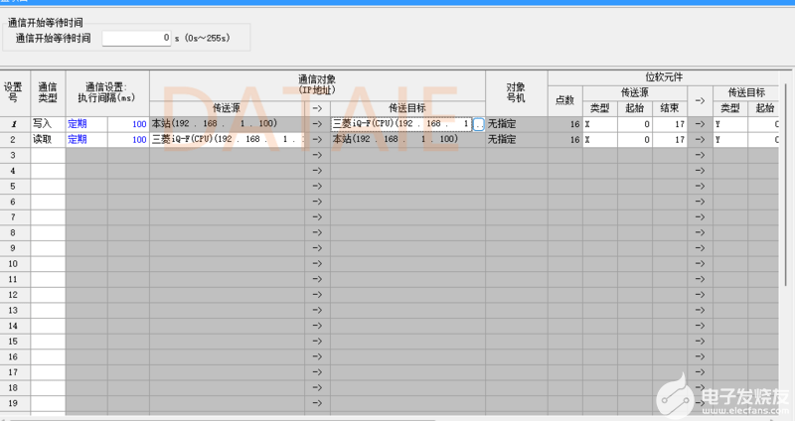Image resolution: width=795 pixels, height=421 pixels.
Task: Click 本站 target address in row 2
Action: click(407, 139)
